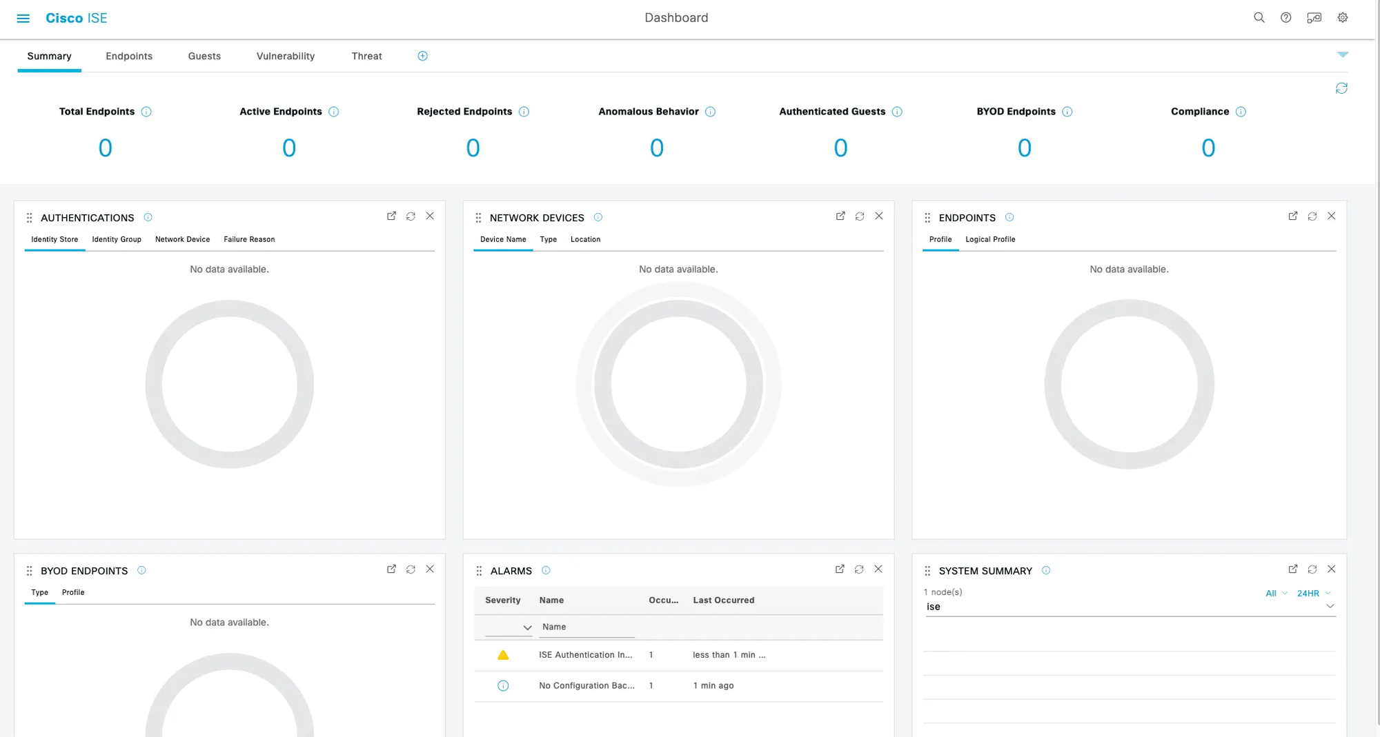Image resolution: width=1380 pixels, height=737 pixels.
Task: Open the Failure Reason view in Authentications
Action: point(248,239)
